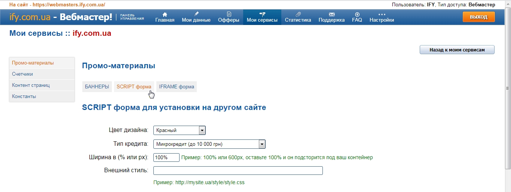
Task: Click the paperclip icon above Статистика
Action: point(298,14)
